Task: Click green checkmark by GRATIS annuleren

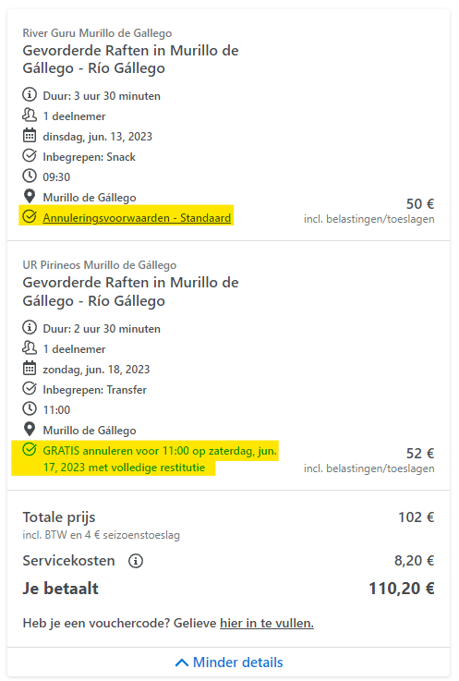Action: [x=30, y=449]
